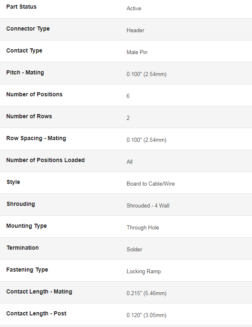Click the Number of Positions label
Viewport: 252px width, 327px height.
[34, 95]
